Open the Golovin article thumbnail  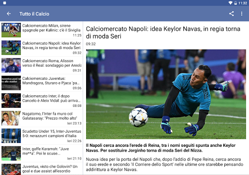(11, 169)
